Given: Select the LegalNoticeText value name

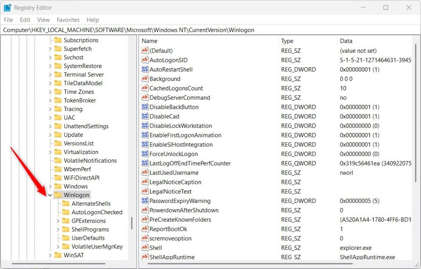Looking at the screenshot, I should click(x=171, y=191).
